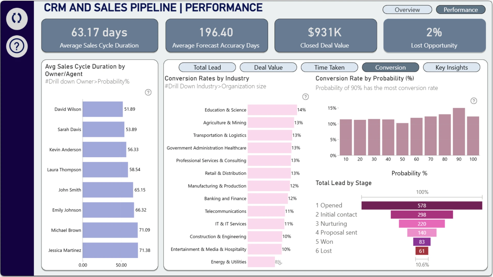The height and width of the screenshot is (277, 493).
Task: Click the 14% Education & Science label
Action: (301, 110)
